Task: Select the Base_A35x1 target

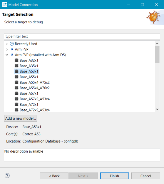Action: pos(29,66)
